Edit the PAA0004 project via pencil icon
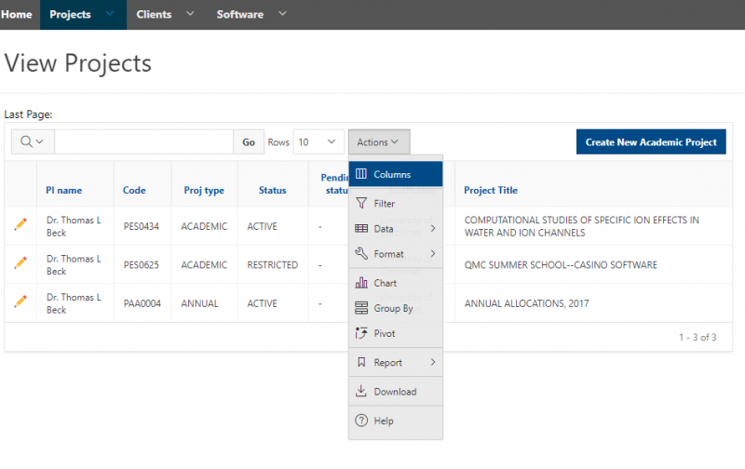The width and height of the screenshot is (745, 469). 20,301
